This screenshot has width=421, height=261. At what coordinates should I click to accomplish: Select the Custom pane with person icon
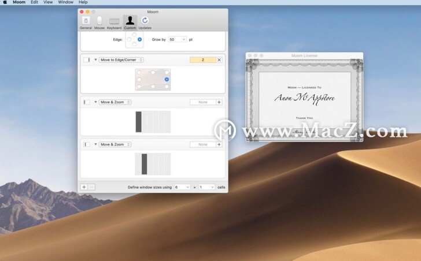pos(130,23)
